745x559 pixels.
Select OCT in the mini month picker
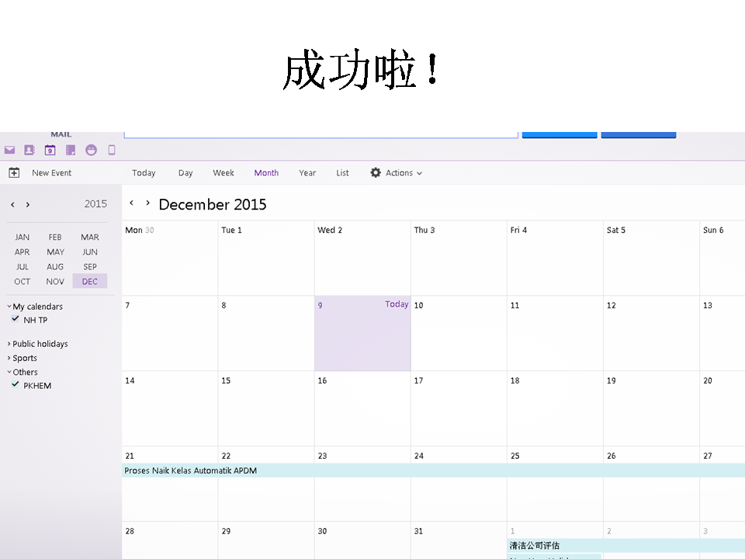(x=22, y=281)
